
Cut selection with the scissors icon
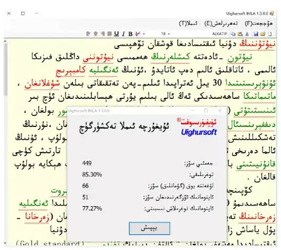(x=247, y=34)
